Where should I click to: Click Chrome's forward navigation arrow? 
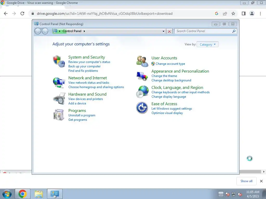[14, 13]
